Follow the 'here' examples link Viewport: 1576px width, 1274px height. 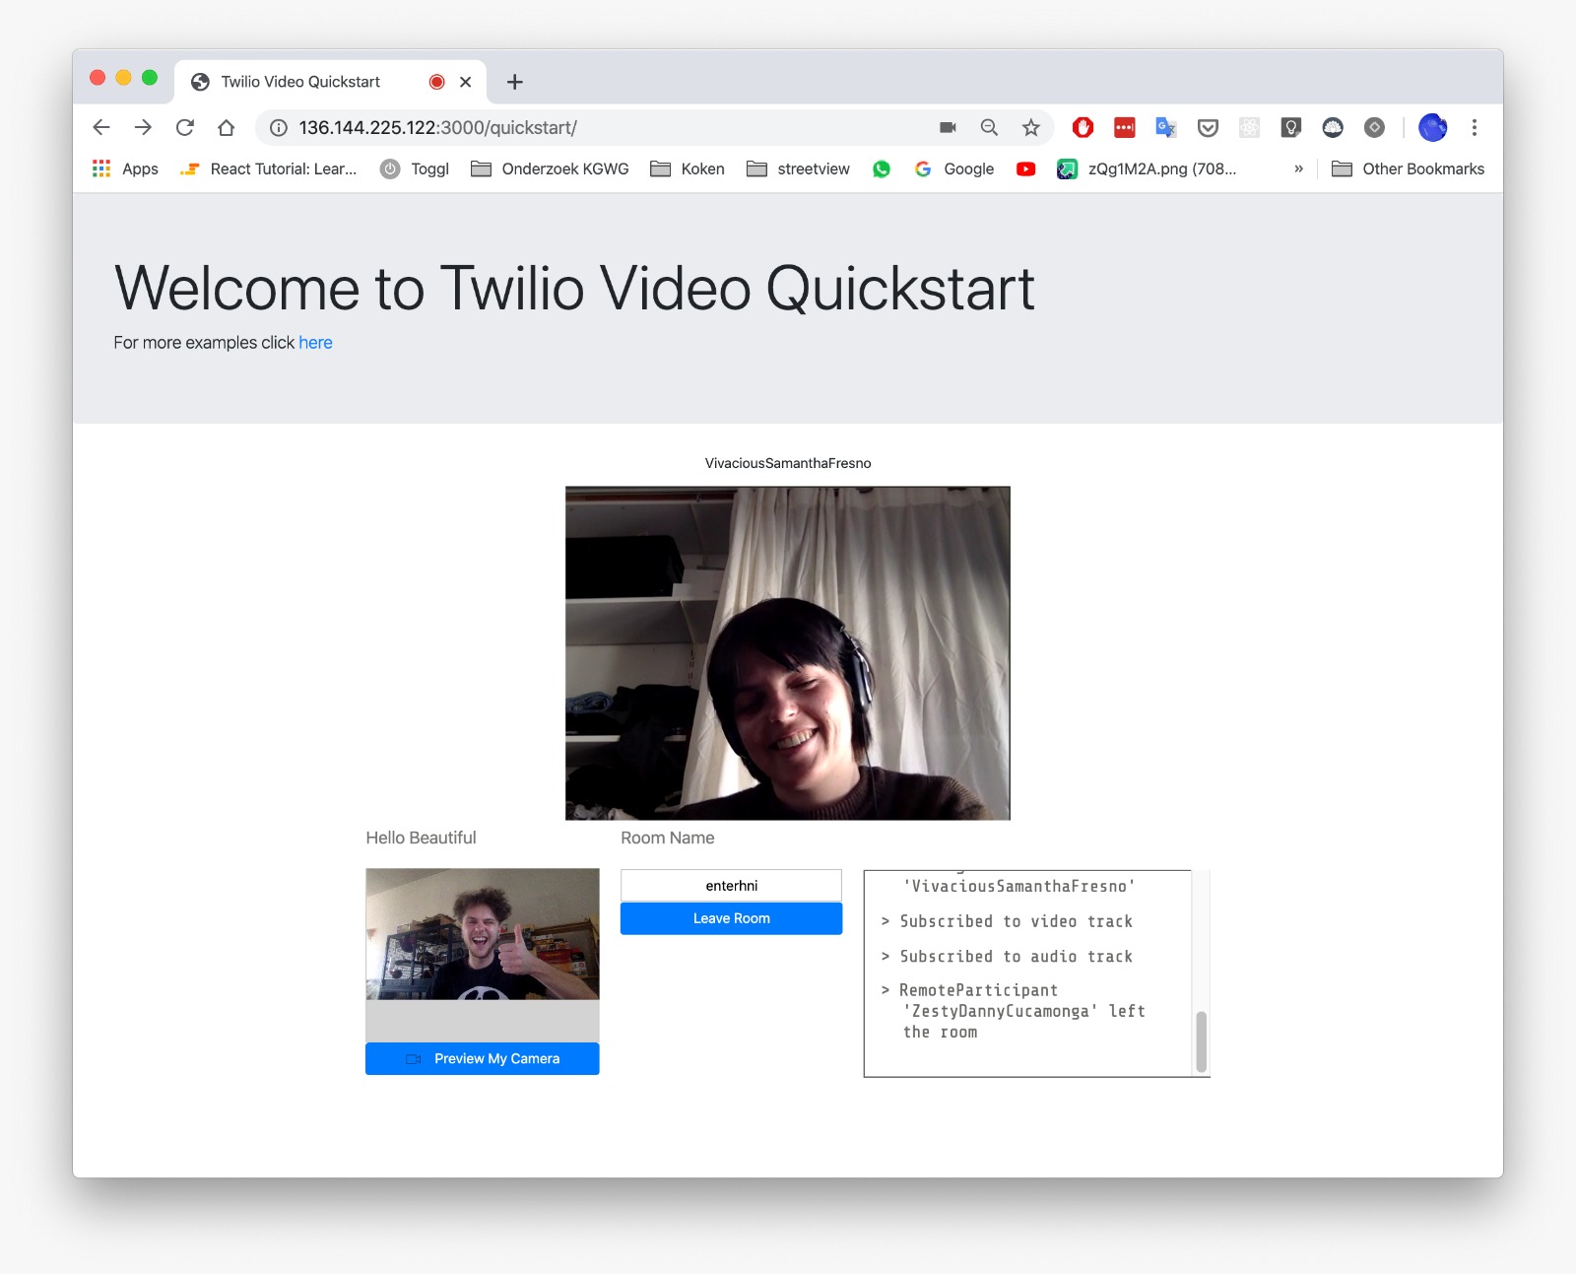click(315, 342)
